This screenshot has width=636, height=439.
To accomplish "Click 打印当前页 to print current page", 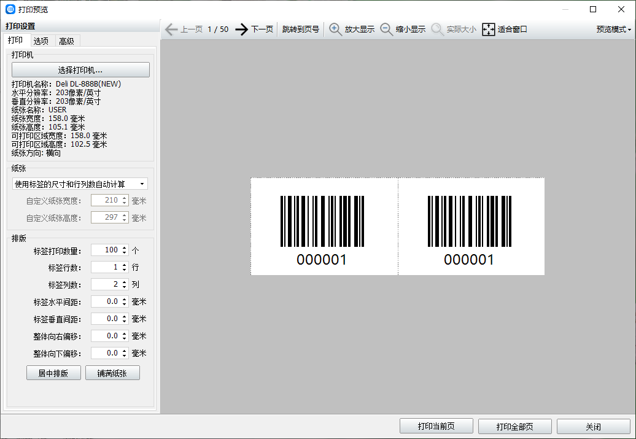I will pos(436,427).
